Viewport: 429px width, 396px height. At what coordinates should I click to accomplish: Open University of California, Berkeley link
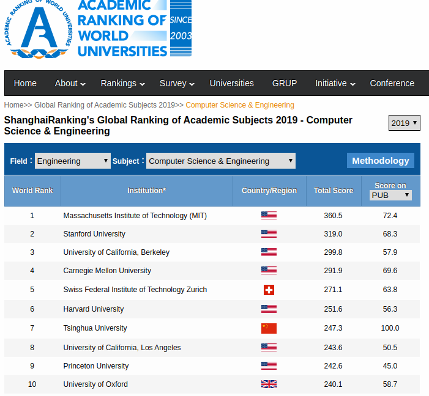pyautogui.click(x=116, y=252)
